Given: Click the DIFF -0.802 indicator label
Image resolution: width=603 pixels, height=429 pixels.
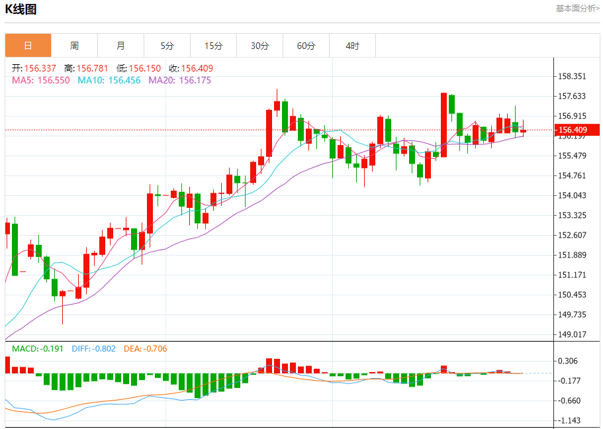Looking at the screenshot, I should point(94,349).
